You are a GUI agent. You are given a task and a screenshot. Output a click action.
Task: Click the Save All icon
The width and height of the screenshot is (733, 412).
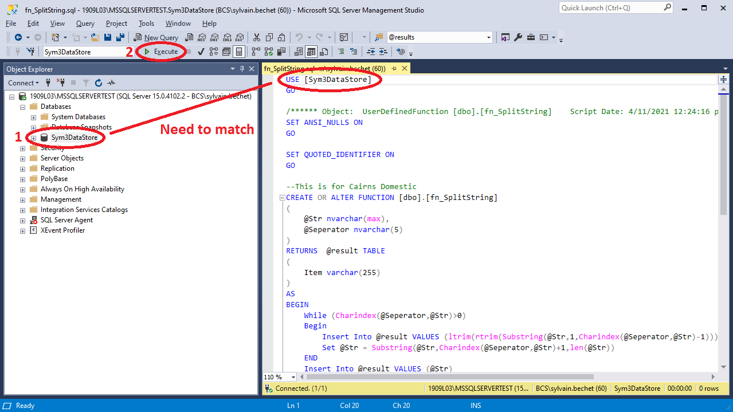point(120,37)
